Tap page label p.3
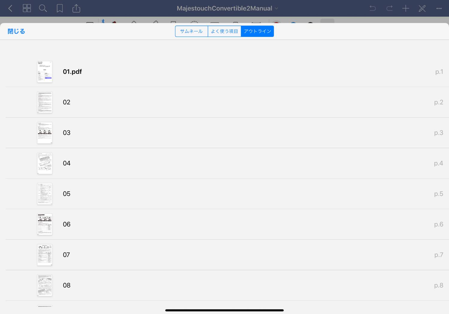This screenshot has height=314, width=449. click(x=439, y=133)
